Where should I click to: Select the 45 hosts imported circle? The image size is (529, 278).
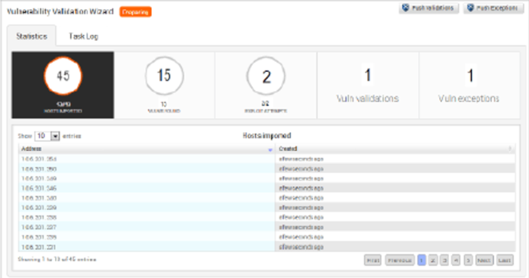63,76
